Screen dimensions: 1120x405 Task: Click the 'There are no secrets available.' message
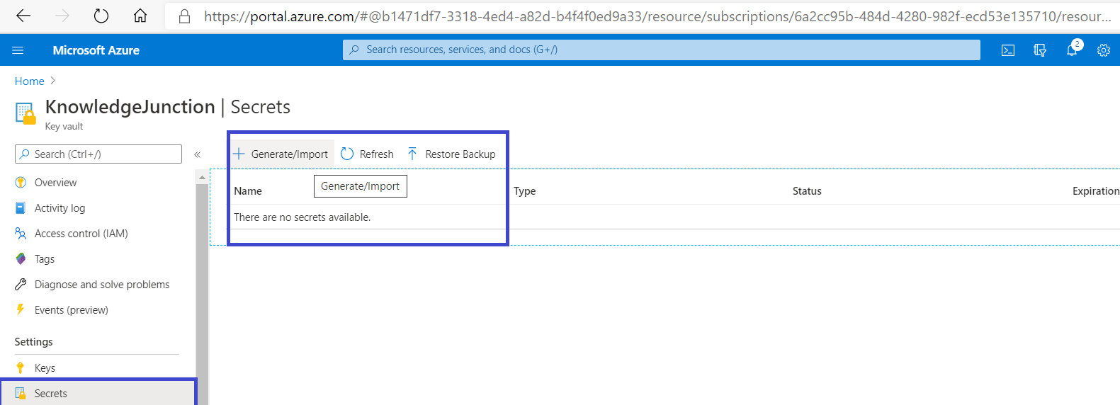[x=302, y=217]
